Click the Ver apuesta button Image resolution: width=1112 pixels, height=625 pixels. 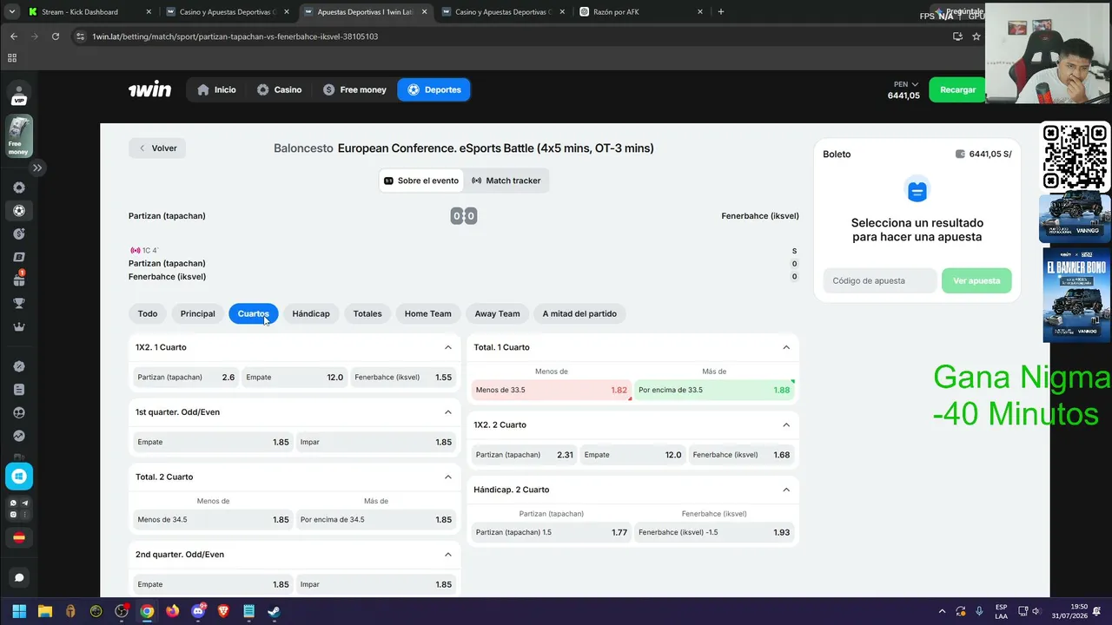pos(976,280)
